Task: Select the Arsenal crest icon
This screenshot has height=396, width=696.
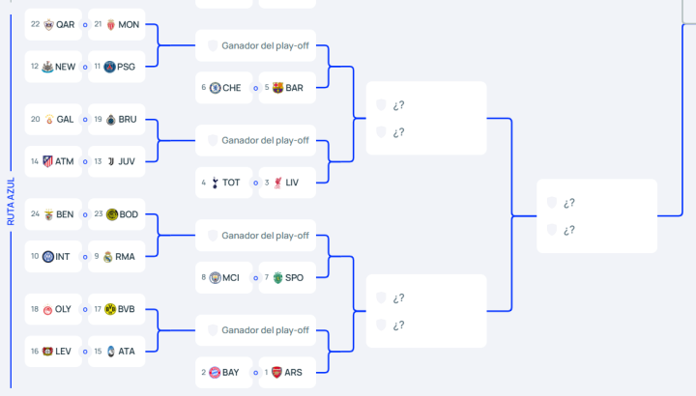Action: (x=277, y=372)
